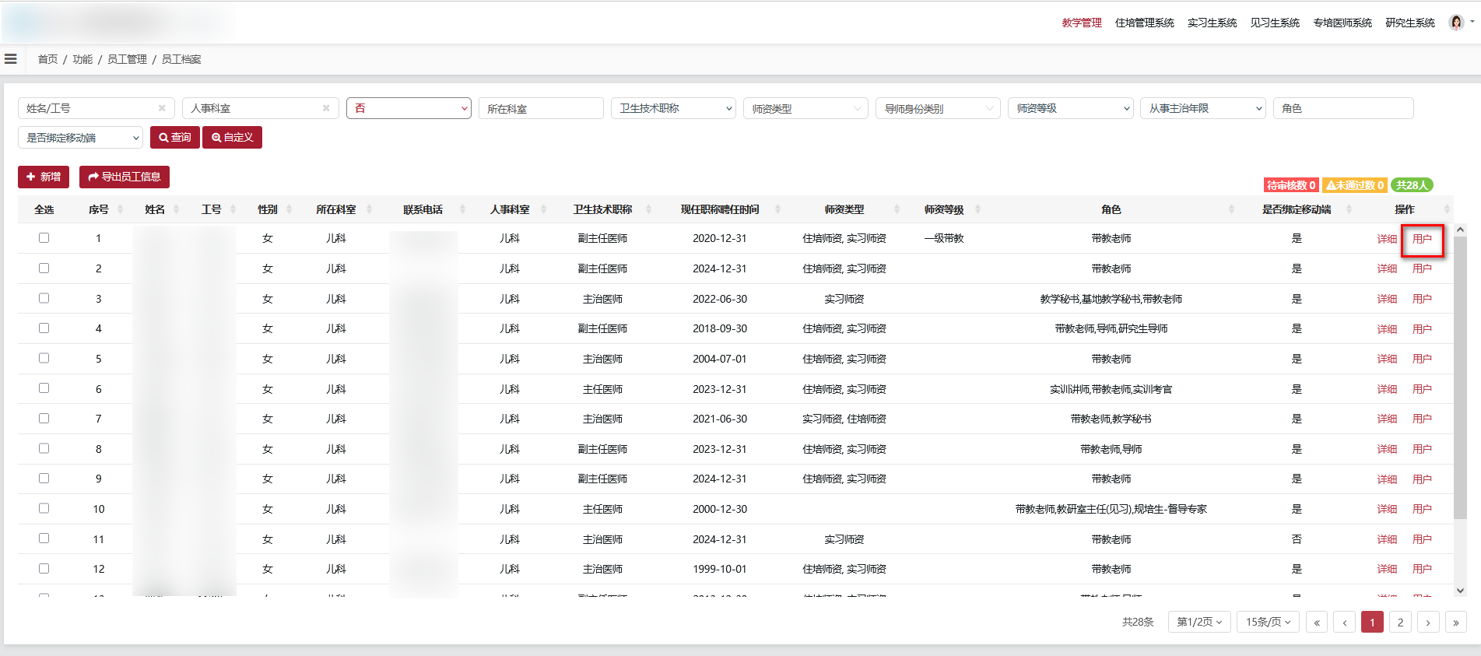Check the box for row 4

(x=44, y=328)
